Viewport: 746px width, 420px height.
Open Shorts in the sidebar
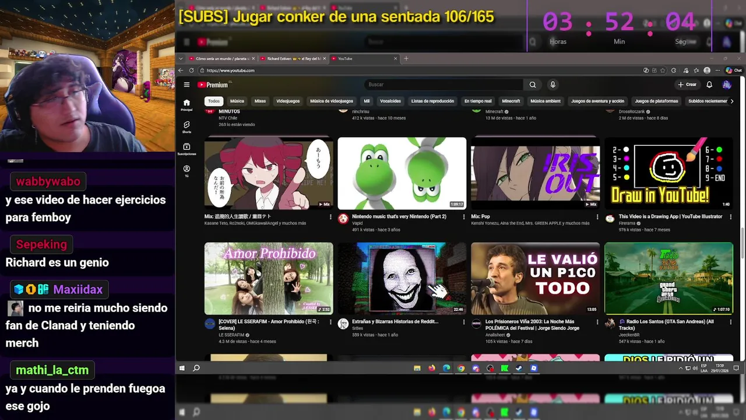pos(186,127)
